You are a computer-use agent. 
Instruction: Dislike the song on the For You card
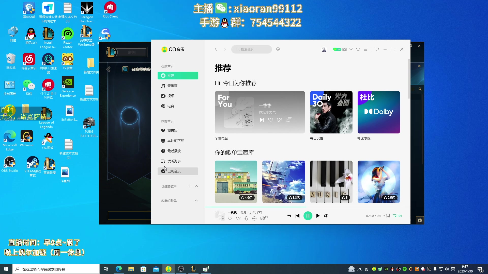tap(279, 120)
